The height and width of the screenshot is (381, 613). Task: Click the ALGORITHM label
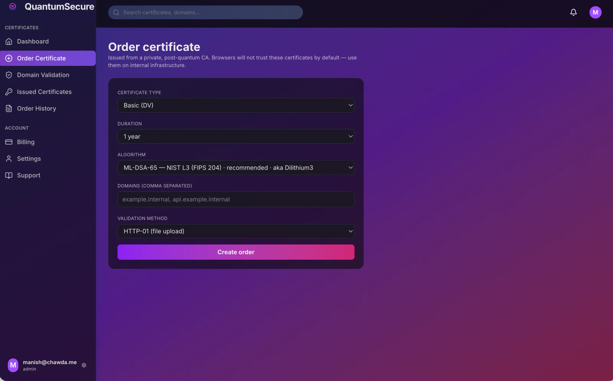(131, 155)
